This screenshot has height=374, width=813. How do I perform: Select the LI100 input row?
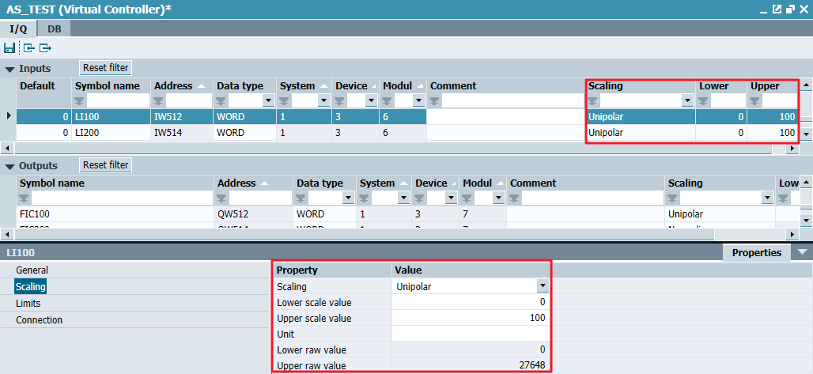(x=407, y=117)
